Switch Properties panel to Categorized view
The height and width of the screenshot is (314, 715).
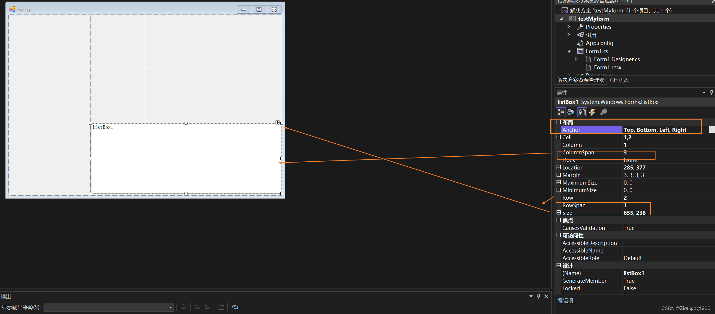pos(561,112)
